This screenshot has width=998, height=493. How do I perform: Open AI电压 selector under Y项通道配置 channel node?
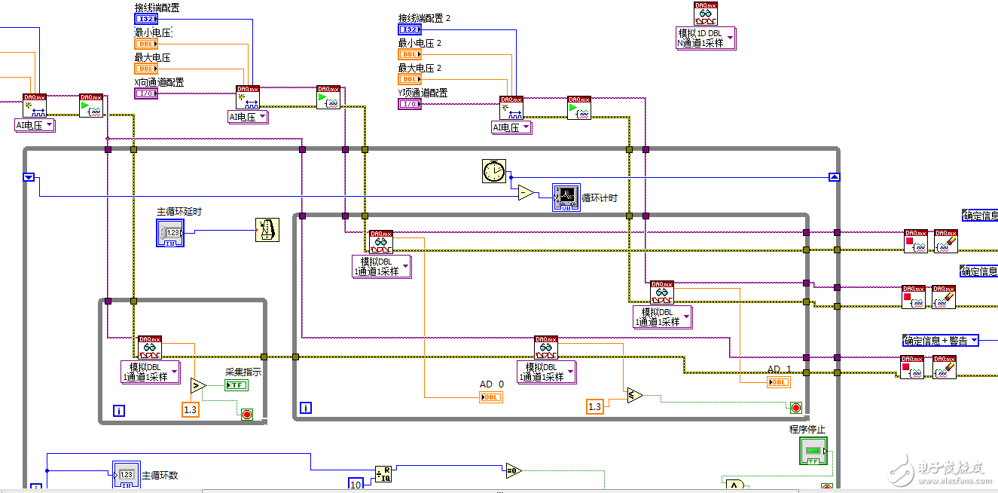click(x=512, y=127)
